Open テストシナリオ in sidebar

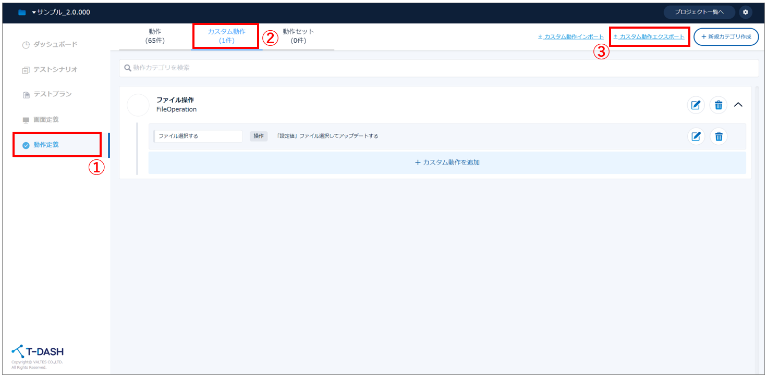tap(55, 70)
